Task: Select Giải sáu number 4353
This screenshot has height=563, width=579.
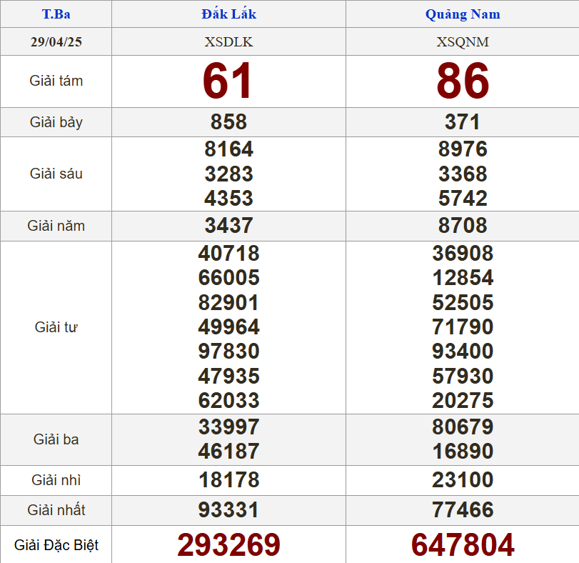Action: pos(228,199)
